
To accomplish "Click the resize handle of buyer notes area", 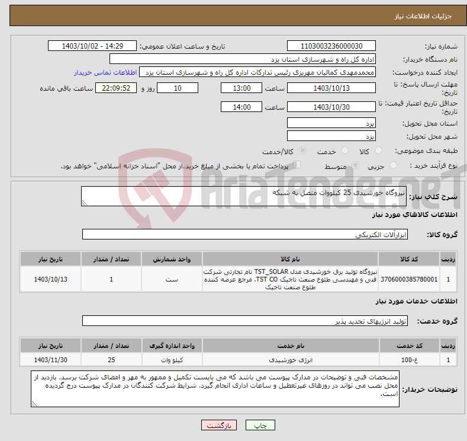I will [x=34, y=404].
